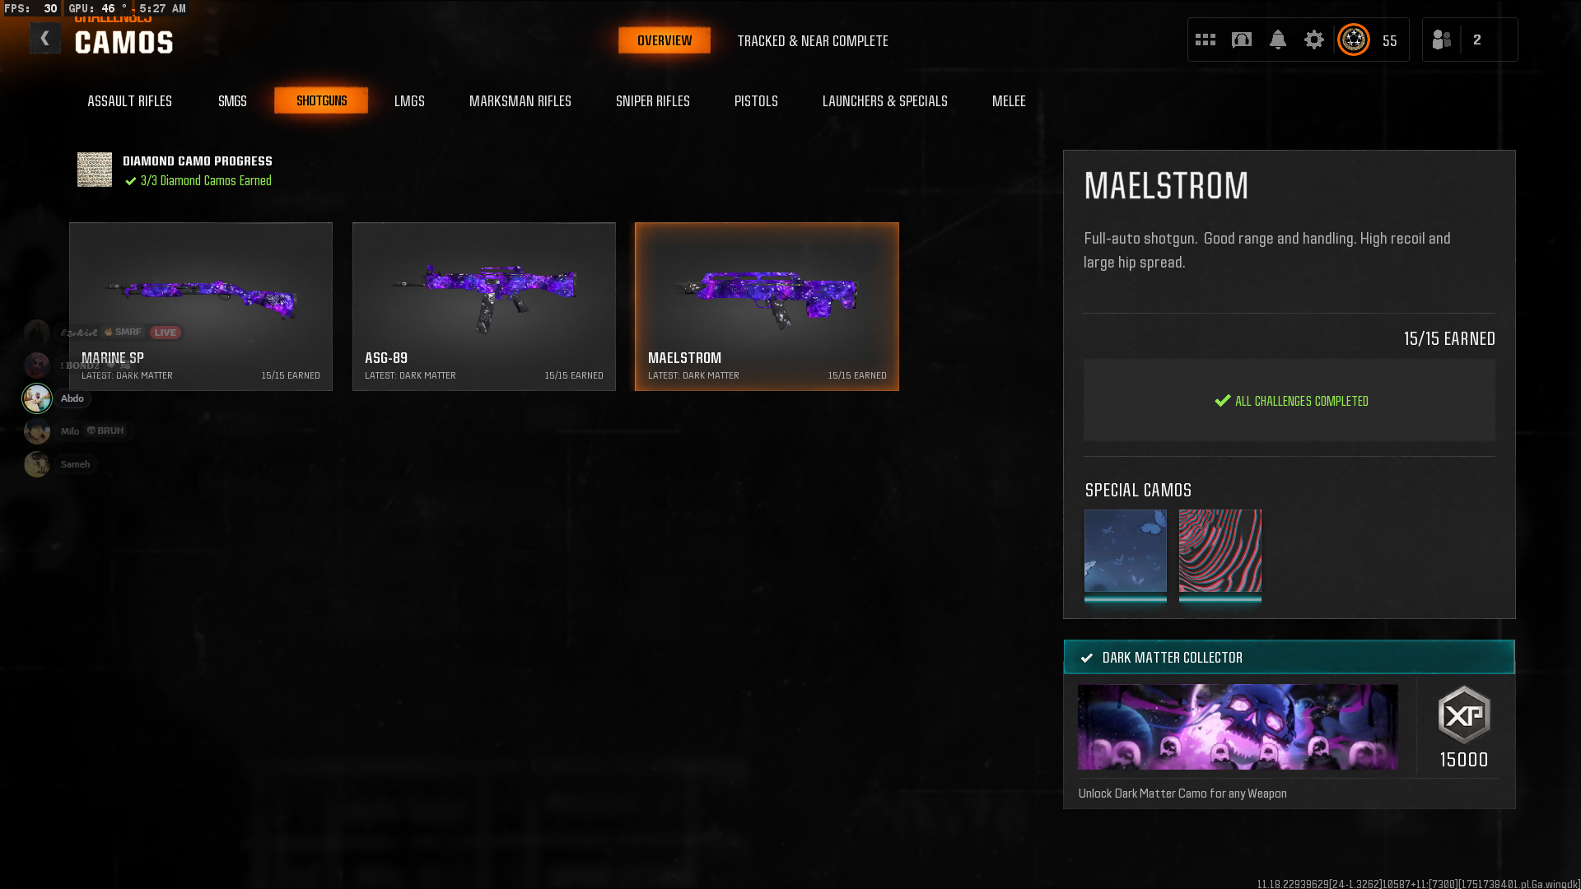Viewport: 1581px width, 889px height.
Task: Open the Launchers & Specials category
Action: click(884, 100)
